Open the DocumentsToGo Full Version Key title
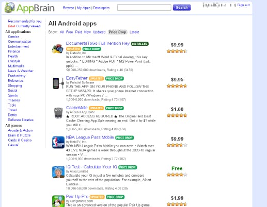Image resolution: width=267 pixels, height=207 pixels. click(x=98, y=43)
